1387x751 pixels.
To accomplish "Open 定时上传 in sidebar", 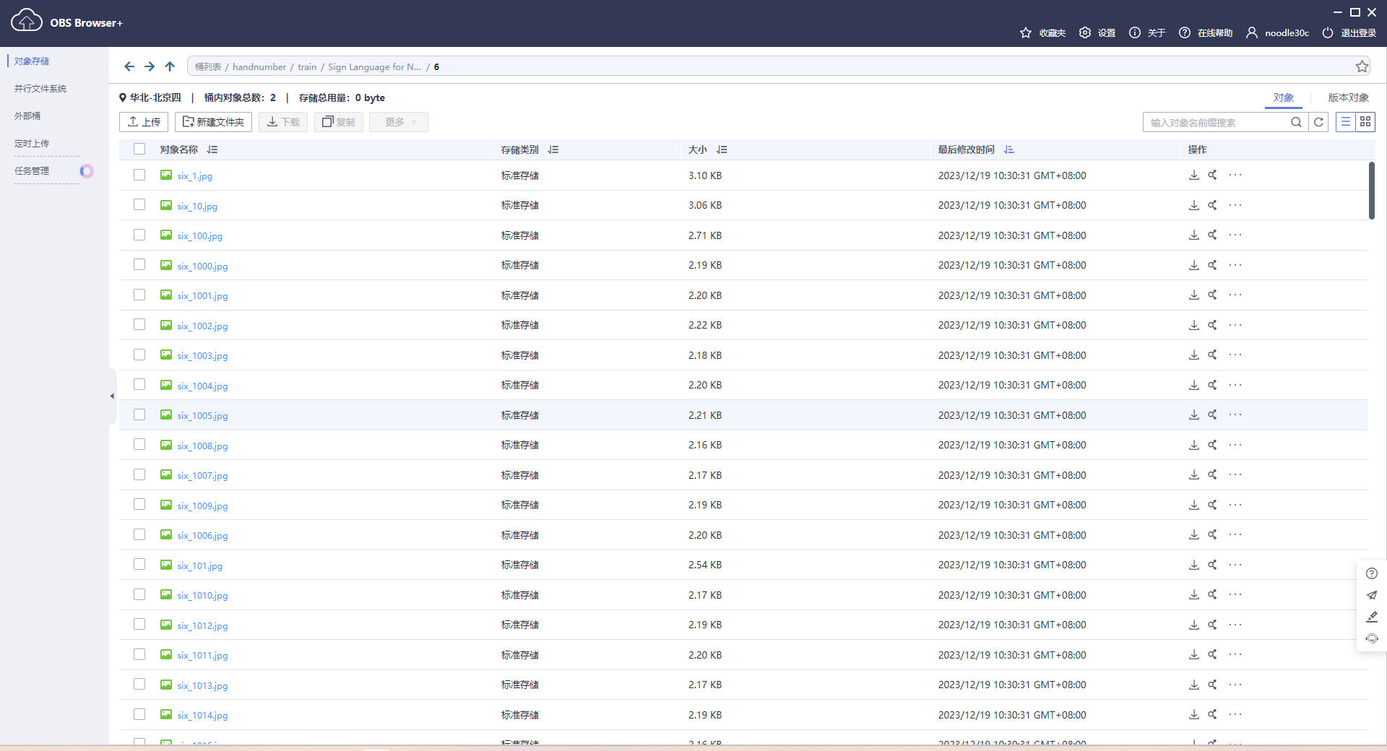I will tap(32, 144).
